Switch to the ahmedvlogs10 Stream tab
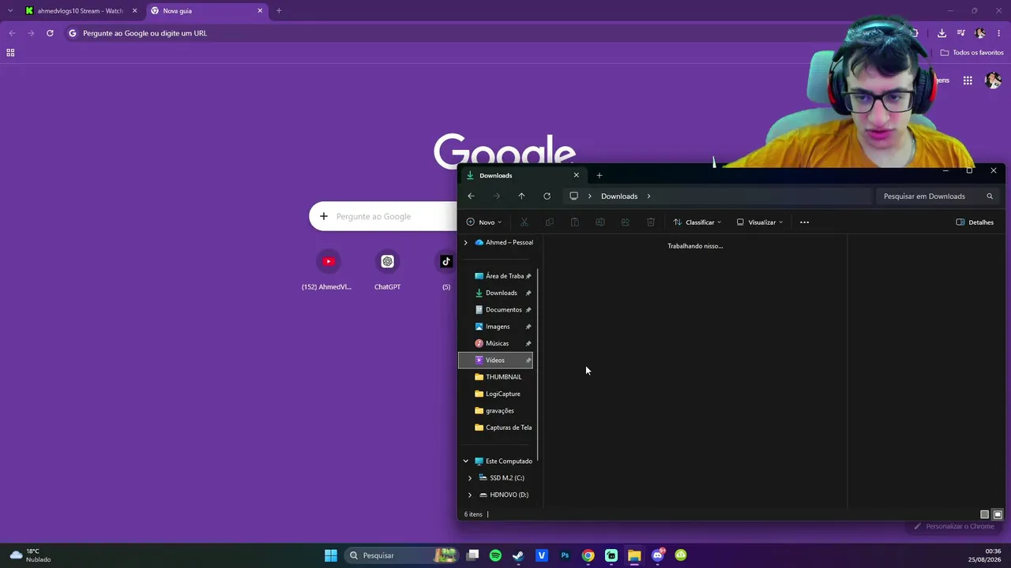This screenshot has height=568, width=1011. coord(81,11)
